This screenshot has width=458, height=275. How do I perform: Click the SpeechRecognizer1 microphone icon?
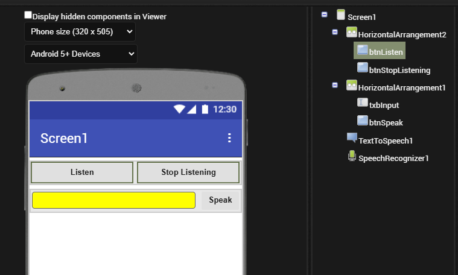[x=352, y=156]
